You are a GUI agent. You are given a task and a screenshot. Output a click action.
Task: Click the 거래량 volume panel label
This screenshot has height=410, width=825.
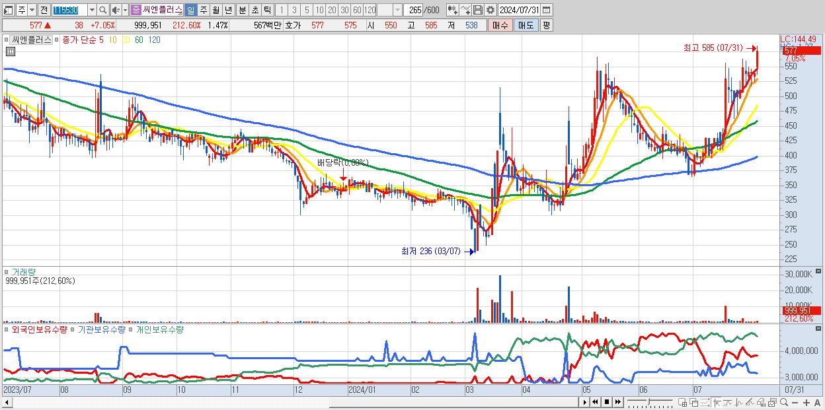(24, 271)
